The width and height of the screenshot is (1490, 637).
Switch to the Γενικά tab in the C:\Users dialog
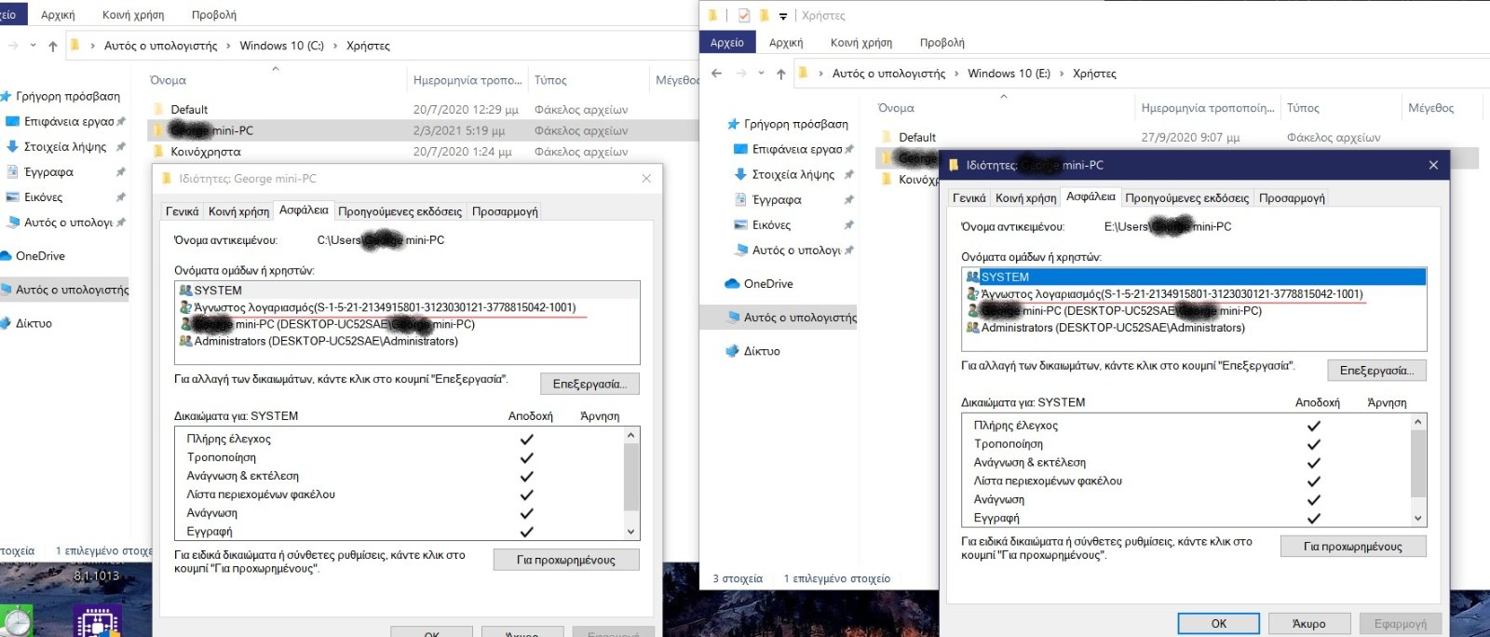tap(182, 211)
